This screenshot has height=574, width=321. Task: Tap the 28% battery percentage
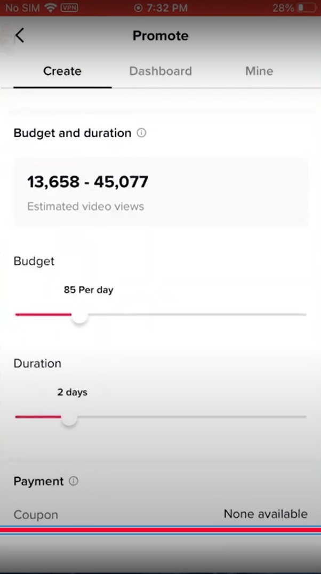(x=283, y=8)
